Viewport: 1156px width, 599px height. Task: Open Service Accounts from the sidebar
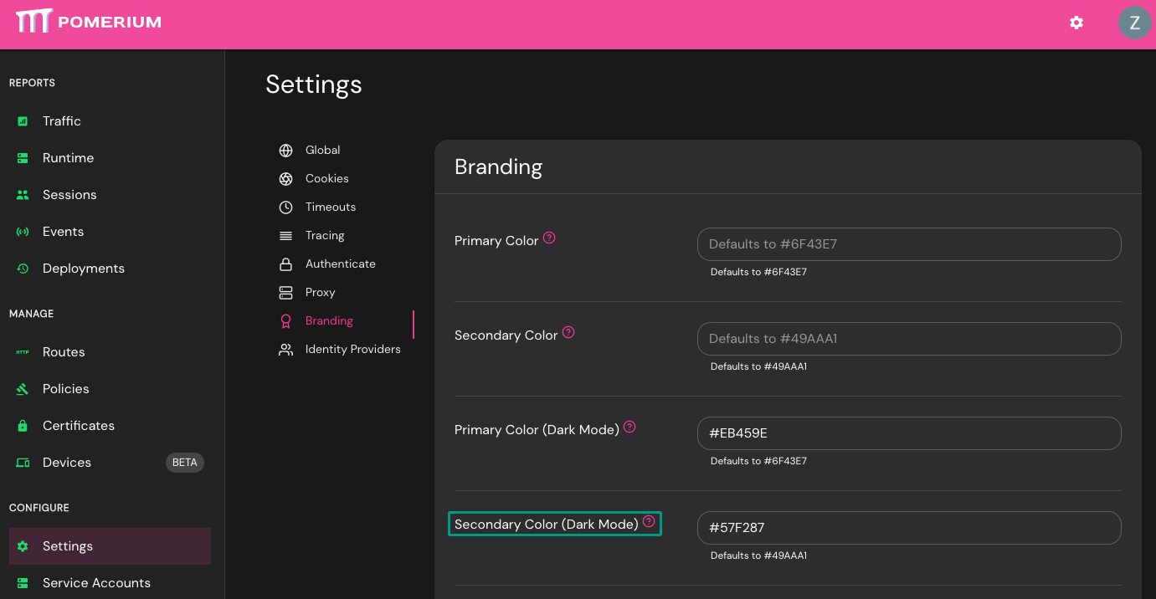point(96,582)
